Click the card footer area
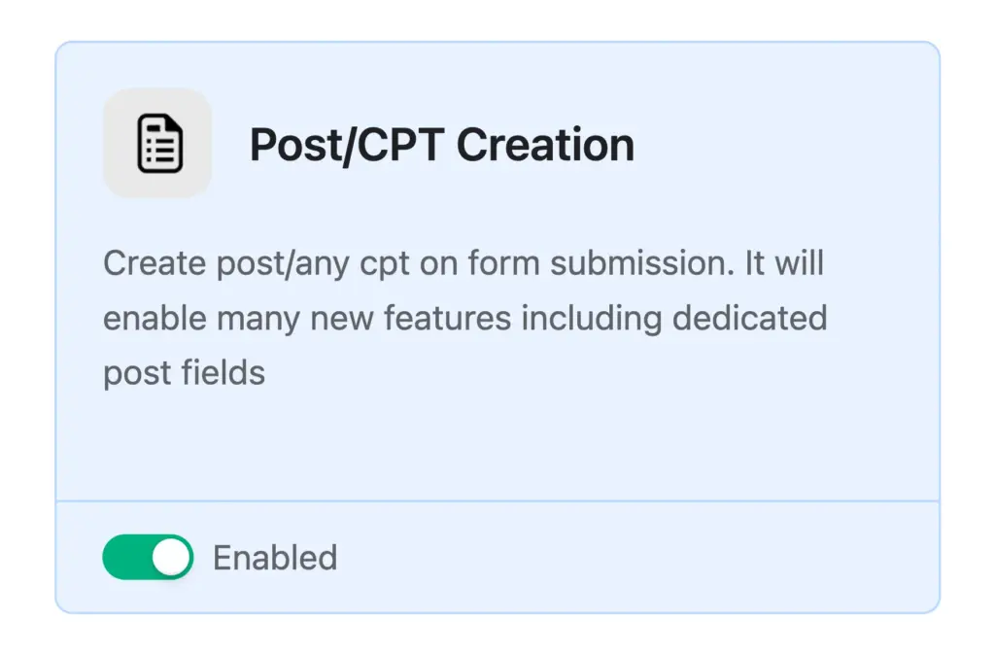 coord(497,557)
